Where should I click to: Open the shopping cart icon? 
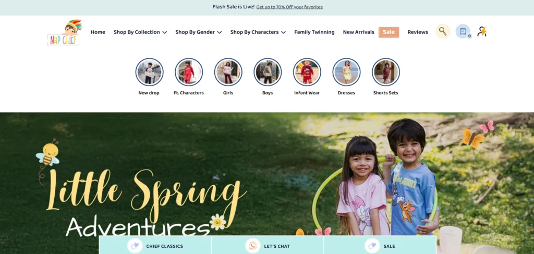click(x=463, y=31)
